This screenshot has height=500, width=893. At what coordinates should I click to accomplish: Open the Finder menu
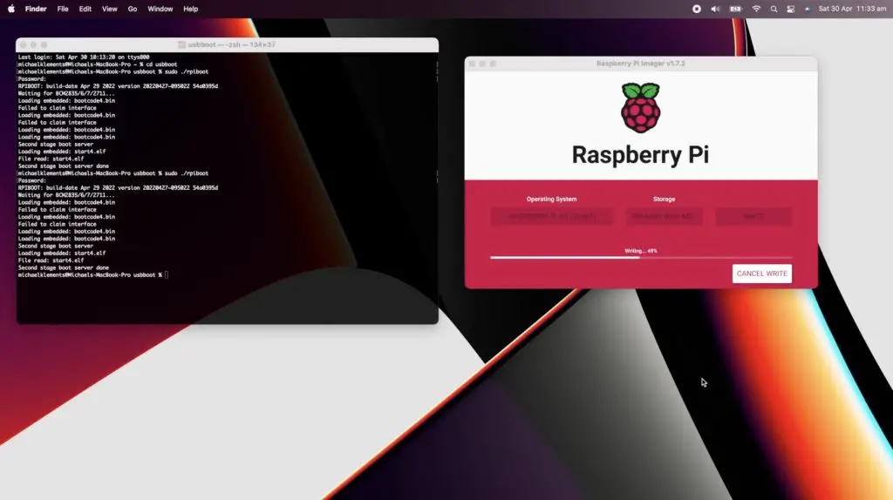[36, 9]
